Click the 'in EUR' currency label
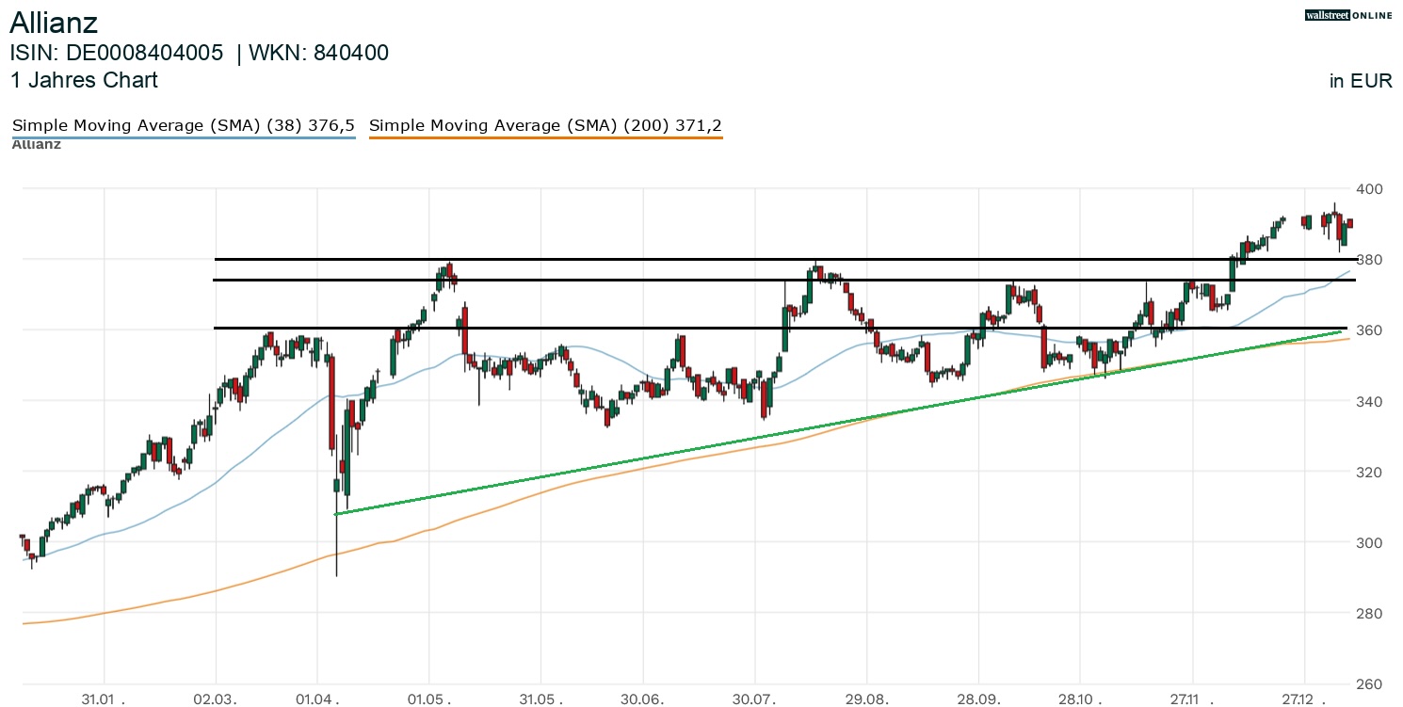 pos(1360,81)
